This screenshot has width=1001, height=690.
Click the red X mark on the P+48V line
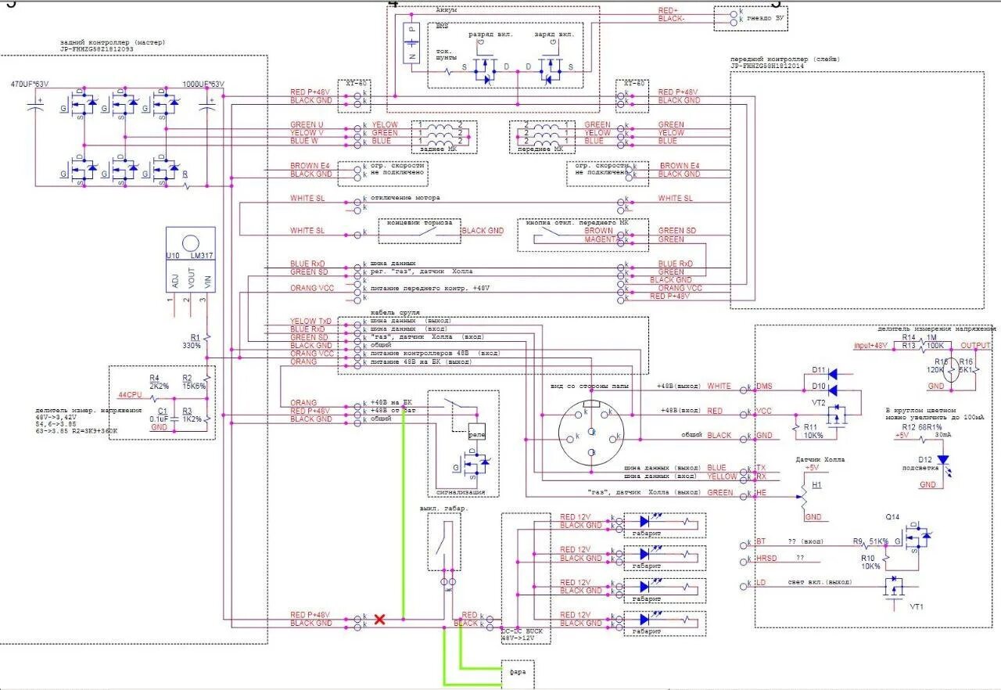coord(380,620)
